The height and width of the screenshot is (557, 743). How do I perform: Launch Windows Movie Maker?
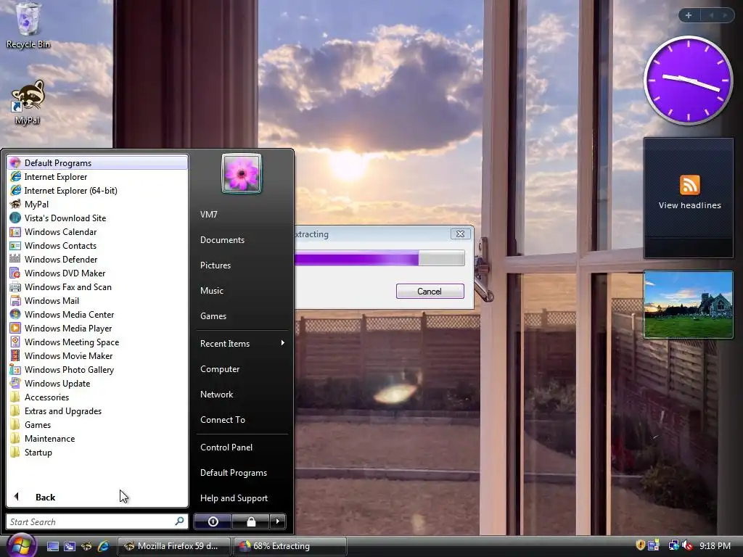[97, 355]
